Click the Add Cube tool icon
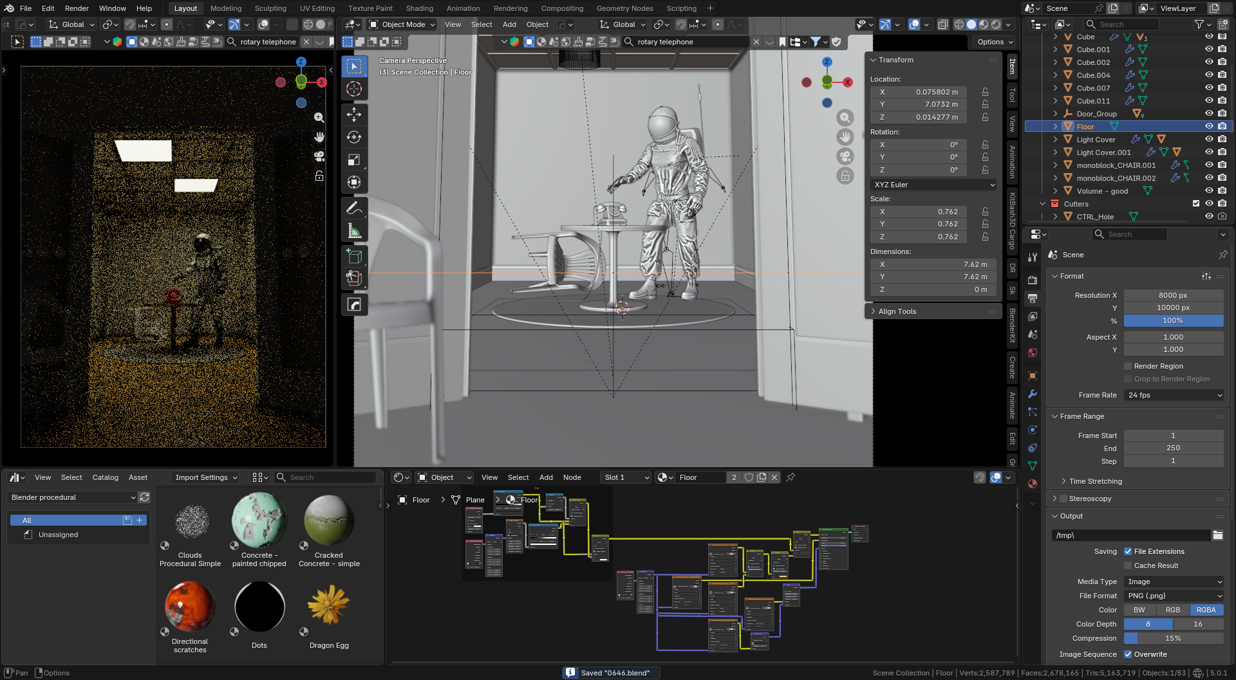This screenshot has height=680, width=1236. (x=354, y=256)
